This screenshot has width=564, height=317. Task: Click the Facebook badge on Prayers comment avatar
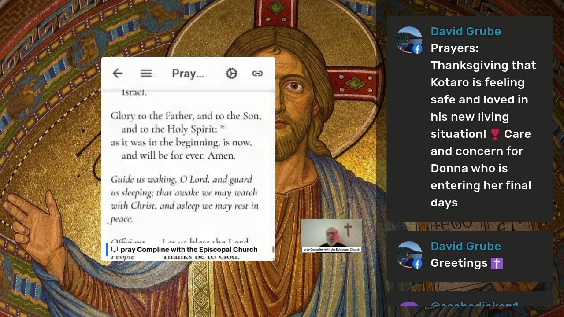(x=417, y=49)
